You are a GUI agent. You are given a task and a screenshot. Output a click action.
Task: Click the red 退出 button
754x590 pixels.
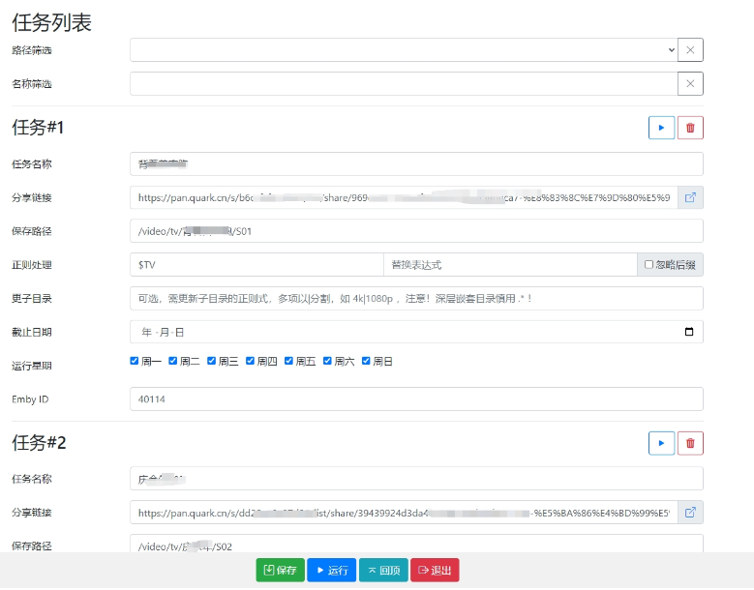click(435, 571)
